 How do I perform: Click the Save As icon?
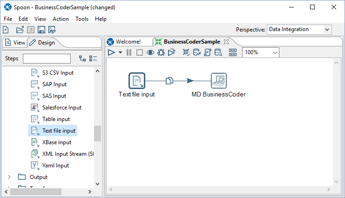tap(52, 30)
